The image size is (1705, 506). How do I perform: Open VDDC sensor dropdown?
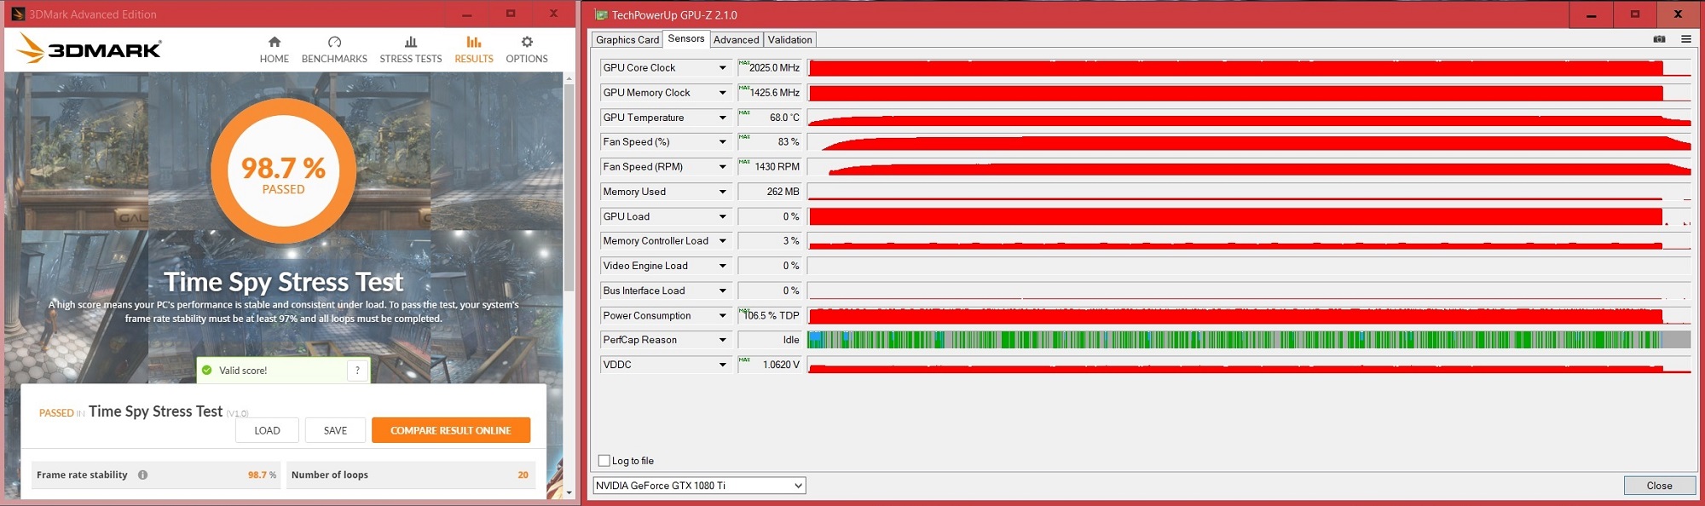pyautogui.click(x=722, y=365)
